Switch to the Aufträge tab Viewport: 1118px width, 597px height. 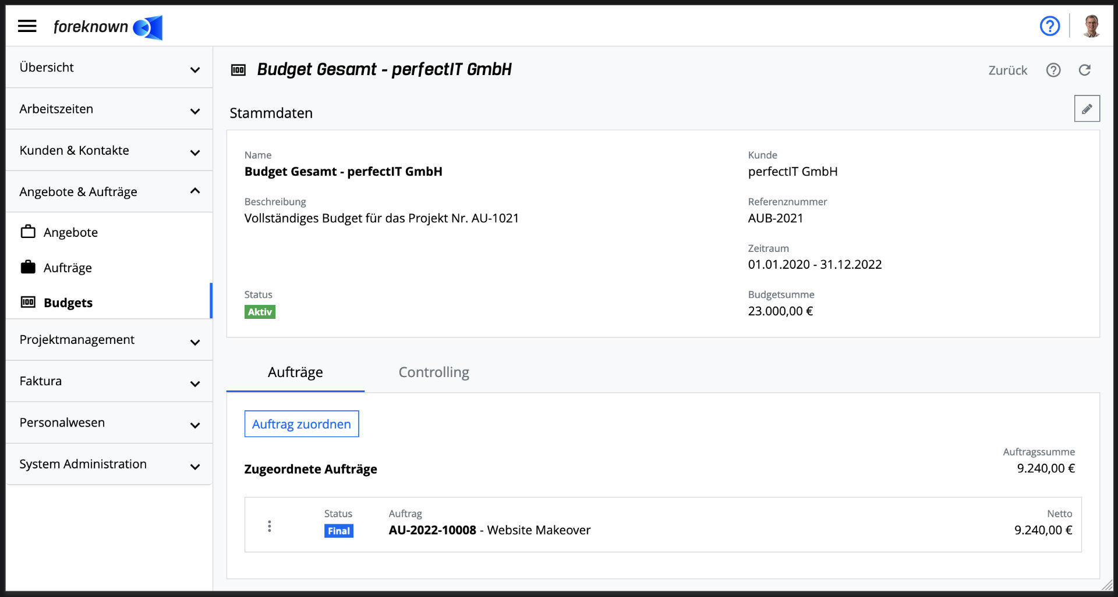pyautogui.click(x=295, y=372)
